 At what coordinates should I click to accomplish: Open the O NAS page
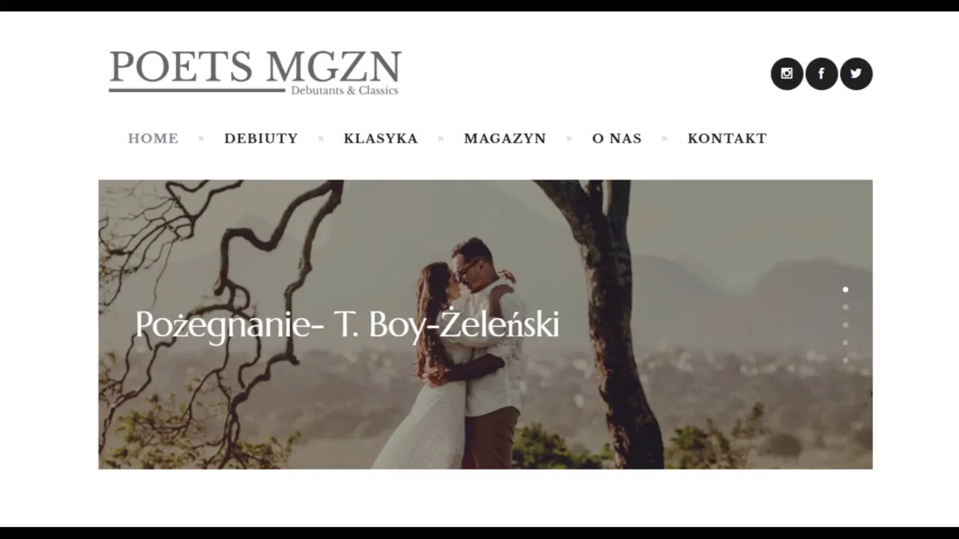[x=617, y=138]
